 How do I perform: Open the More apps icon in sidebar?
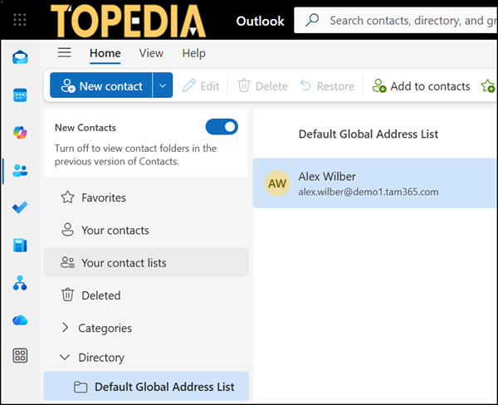point(20,356)
